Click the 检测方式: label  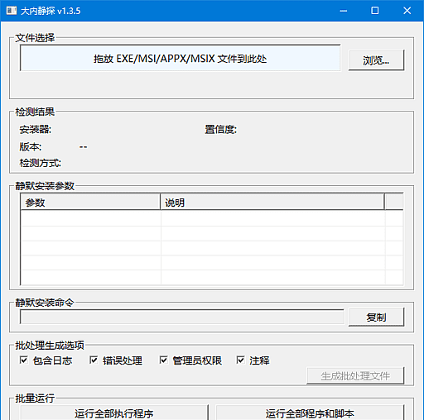point(41,163)
